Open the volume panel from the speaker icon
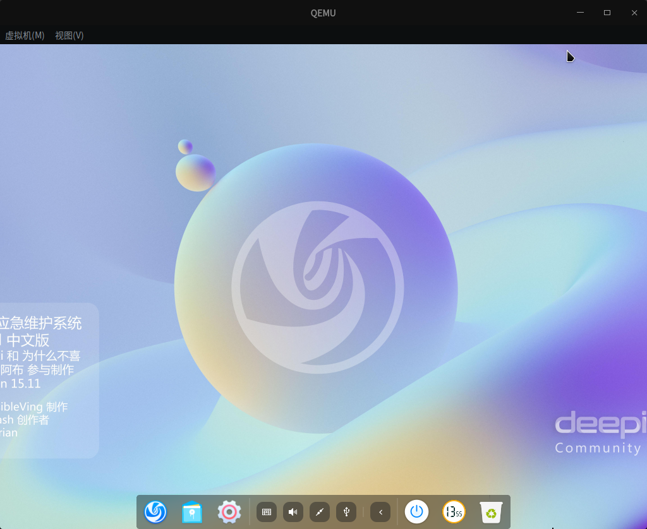Image resolution: width=647 pixels, height=529 pixels. 293,512
